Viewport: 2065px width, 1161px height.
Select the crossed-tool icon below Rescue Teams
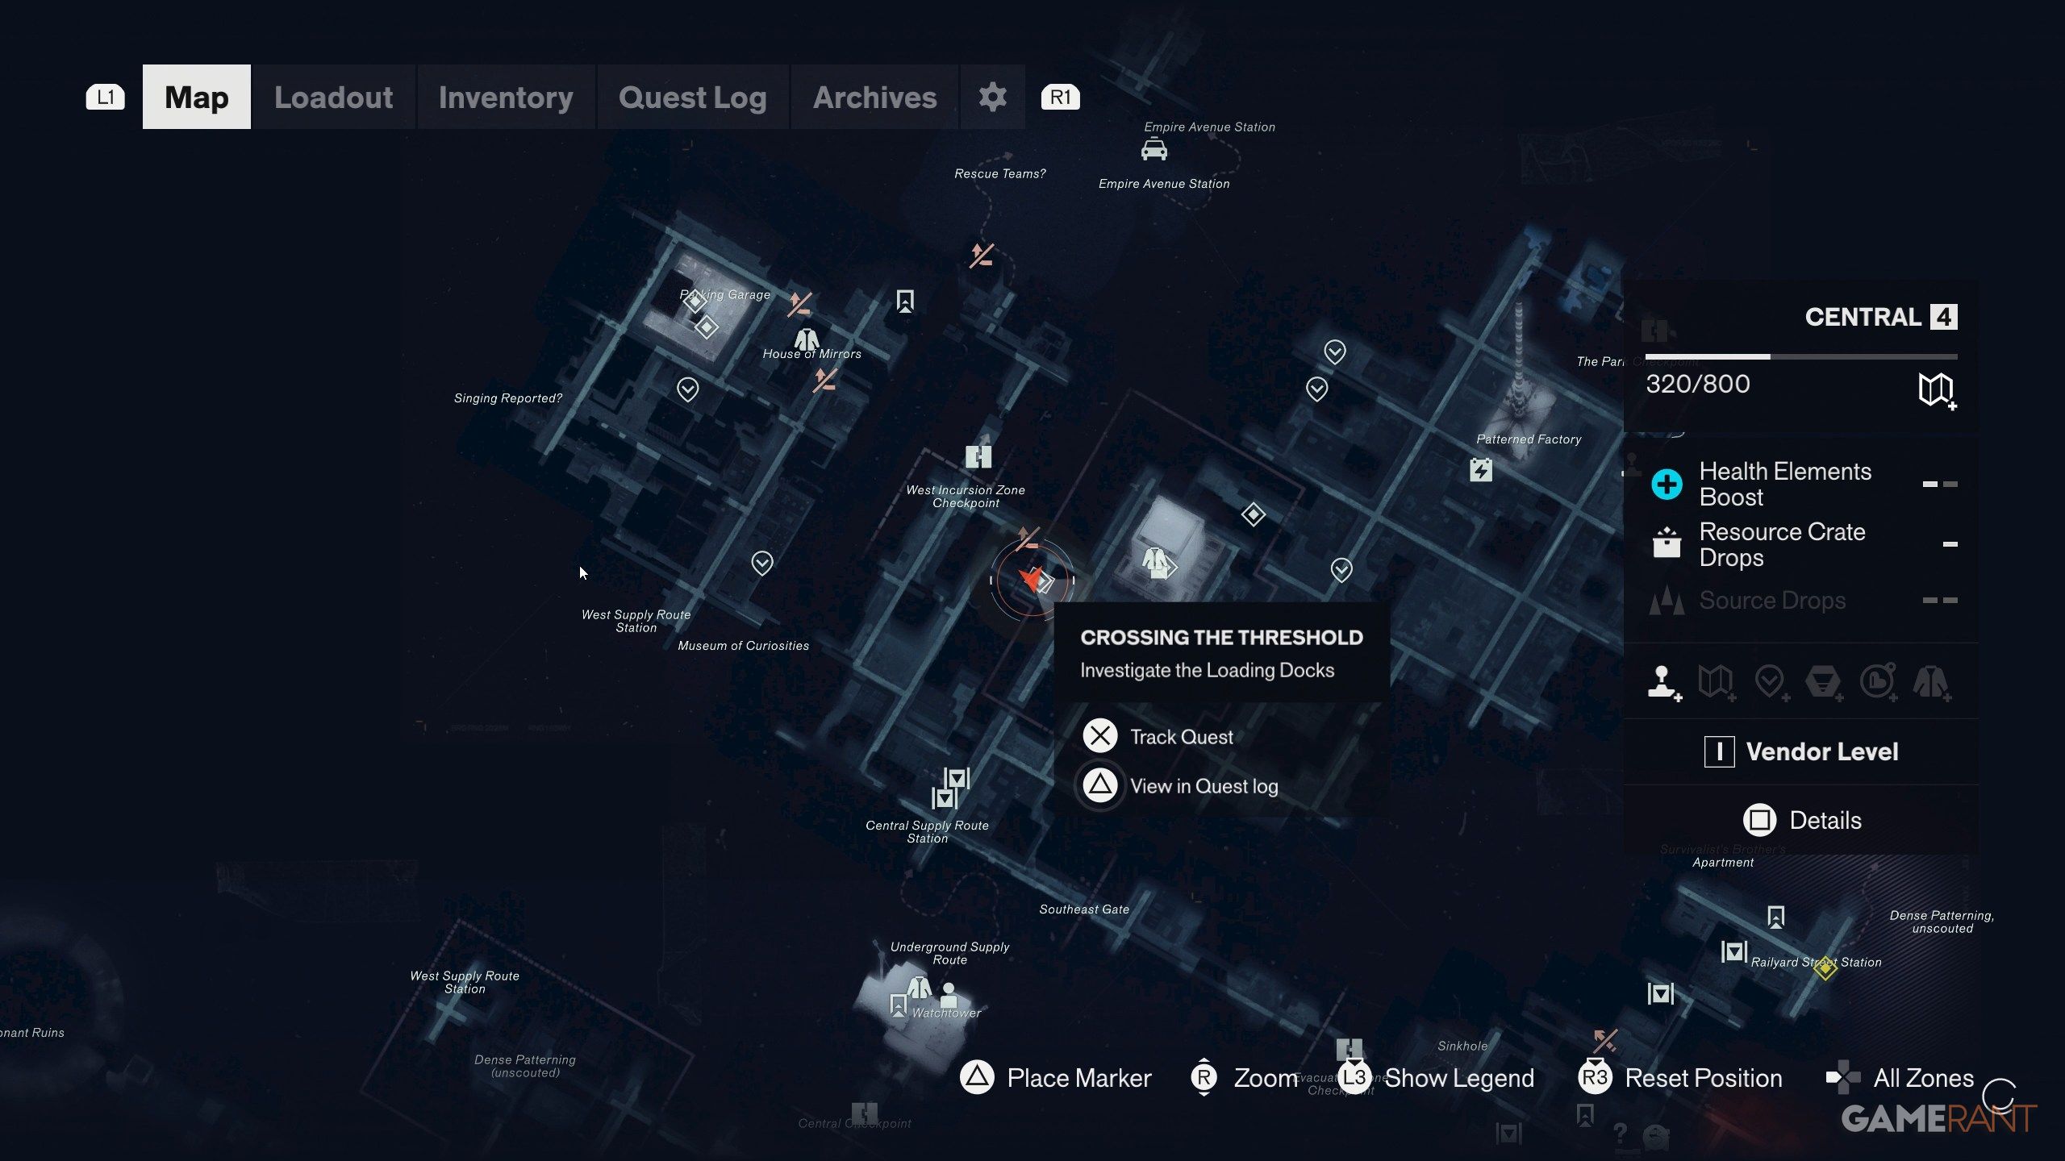tap(982, 256)
